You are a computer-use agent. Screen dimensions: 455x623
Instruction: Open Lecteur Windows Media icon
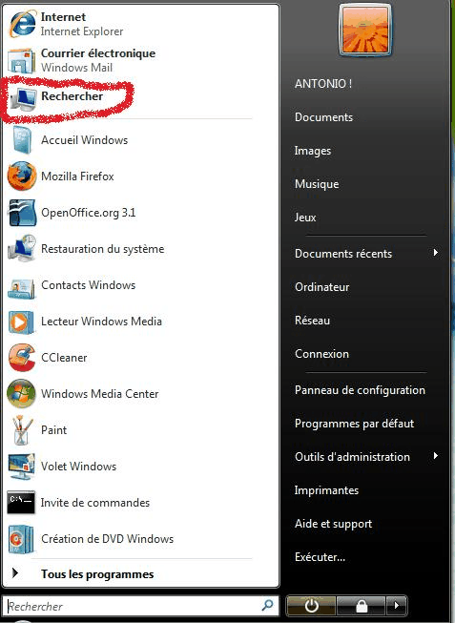pos(21,322)
